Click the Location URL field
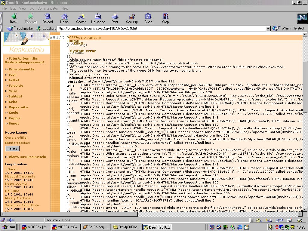The image size is (308, 231). [x=162, y=29]
